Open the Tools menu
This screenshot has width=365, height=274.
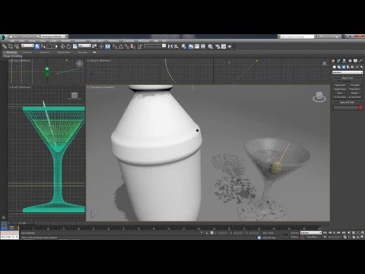click(21, 41)
